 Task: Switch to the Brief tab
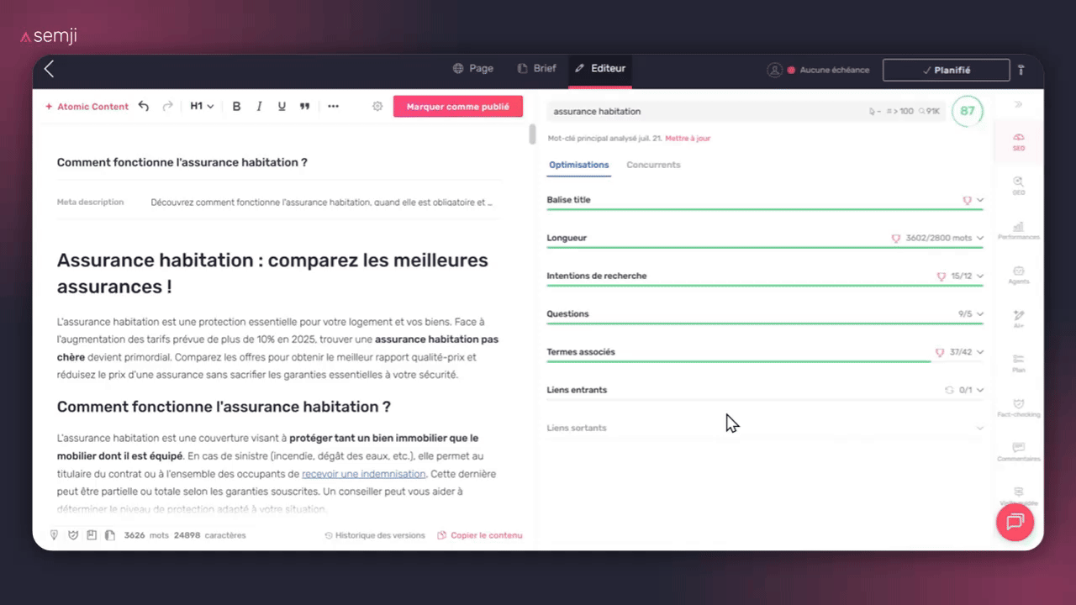pyautogui.click(x=536, y=69)
